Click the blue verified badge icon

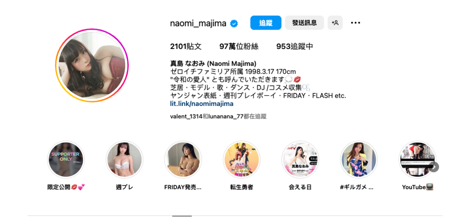(234, 24)
